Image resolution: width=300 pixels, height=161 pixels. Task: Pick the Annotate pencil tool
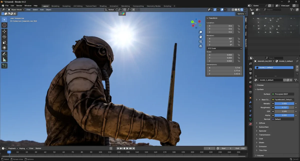4,54
